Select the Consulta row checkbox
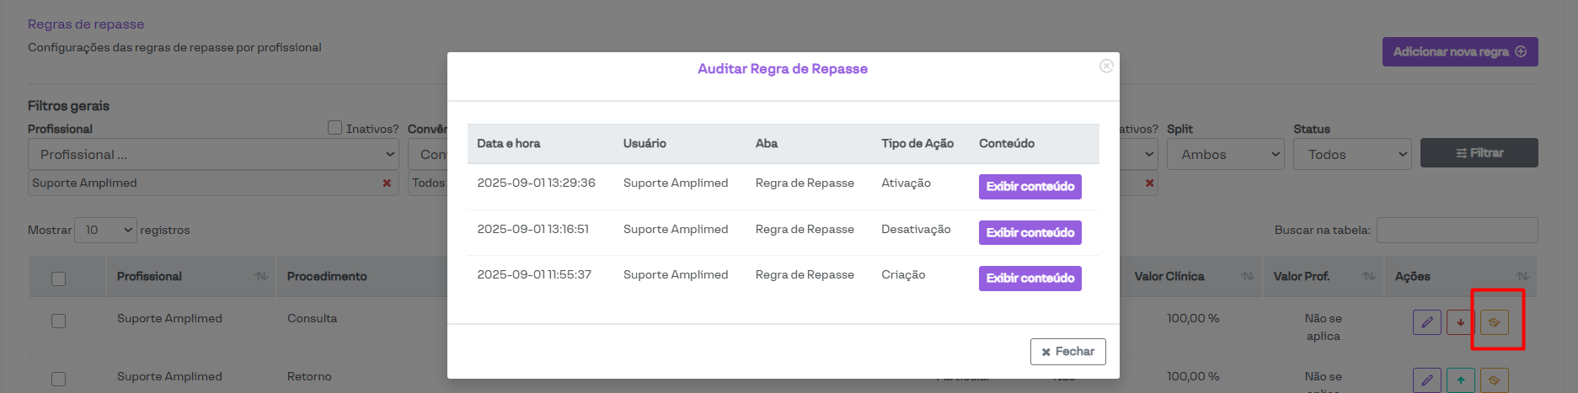 [59, 321]
